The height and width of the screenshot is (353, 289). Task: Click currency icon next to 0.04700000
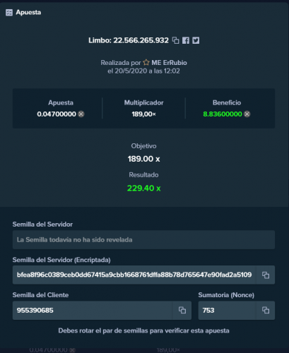(x=81, y=114)
